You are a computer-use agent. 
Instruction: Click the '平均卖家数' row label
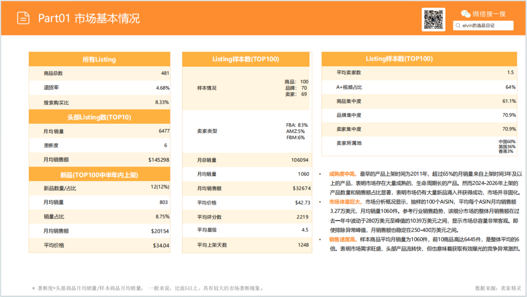(x=349, y=73)
